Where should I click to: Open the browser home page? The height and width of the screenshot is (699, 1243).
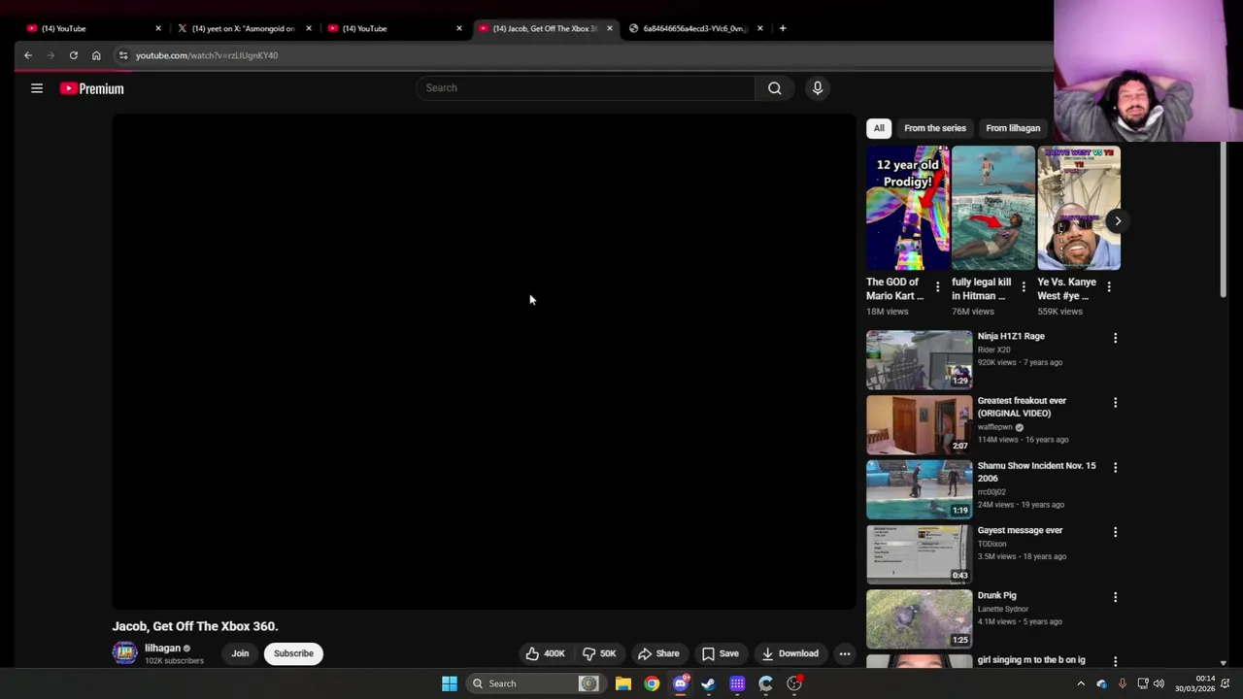click(x=96, y=55)
